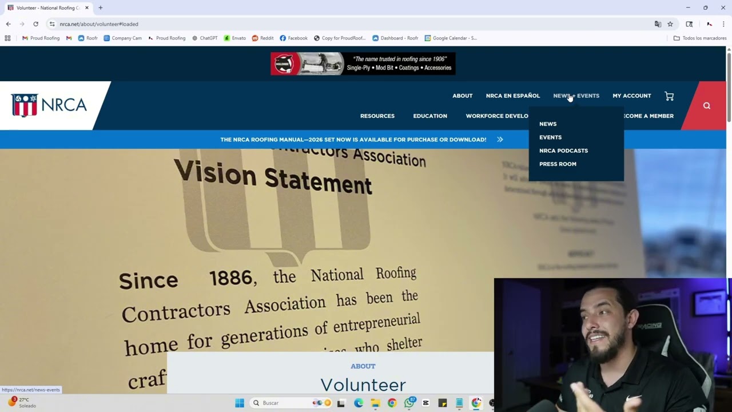Open a new browser tab

[100, 8]
